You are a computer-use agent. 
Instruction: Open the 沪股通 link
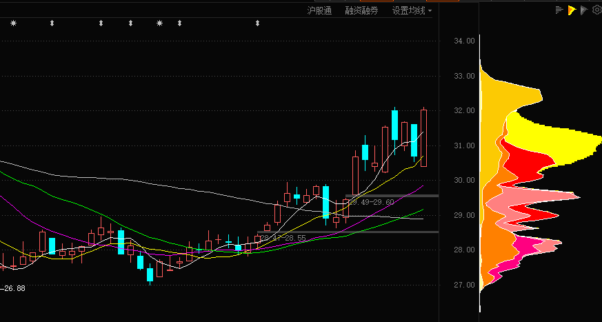(319, 11)
